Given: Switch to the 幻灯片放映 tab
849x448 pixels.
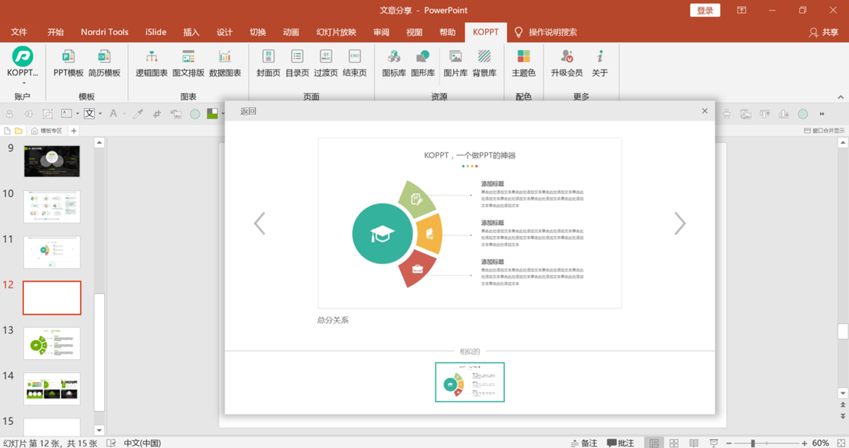Looking at the screenshot, I should click(336, 32).
